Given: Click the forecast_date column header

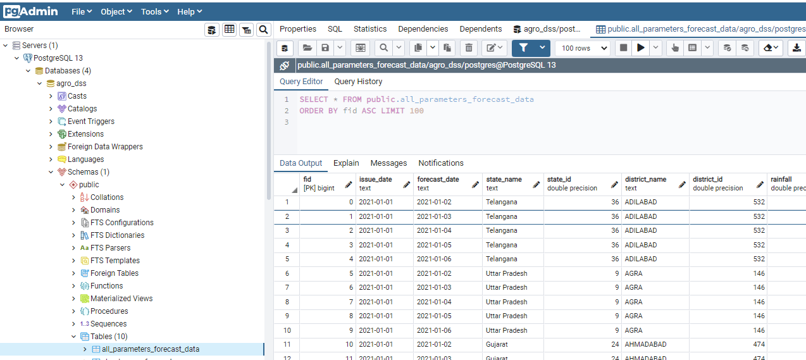Looking at the screenshot, I should 448,184.
